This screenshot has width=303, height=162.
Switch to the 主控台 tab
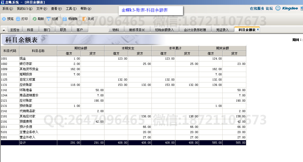[x=15, y=30]
